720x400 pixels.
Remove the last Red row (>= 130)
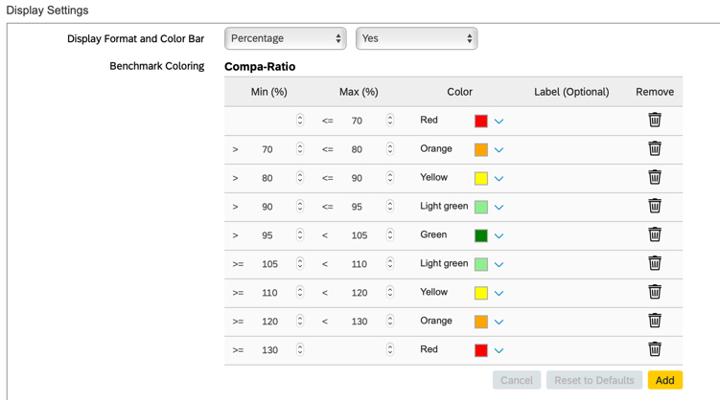654,349
